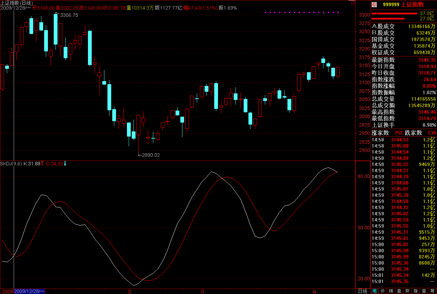
Task: Click the red up arrow after K:31.88
Action: (x=42, y=164)
